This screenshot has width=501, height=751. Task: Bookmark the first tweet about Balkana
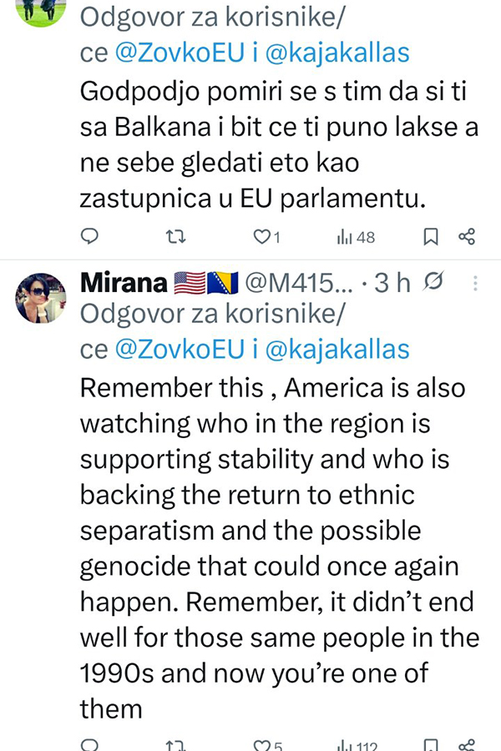(431, 237)
